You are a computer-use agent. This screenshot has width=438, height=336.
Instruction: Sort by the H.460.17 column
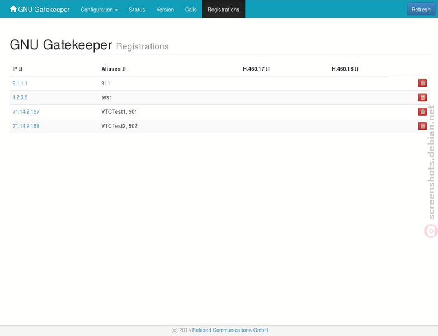(x=256, y=69)
